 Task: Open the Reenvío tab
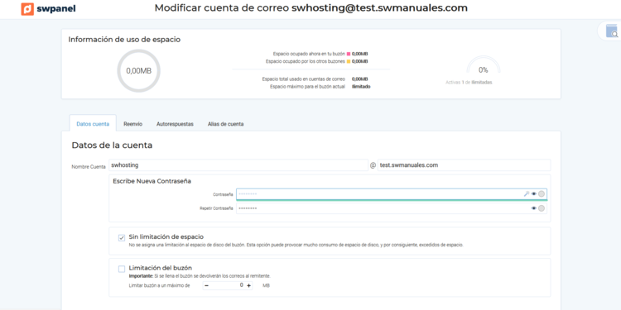pos(132,124)
